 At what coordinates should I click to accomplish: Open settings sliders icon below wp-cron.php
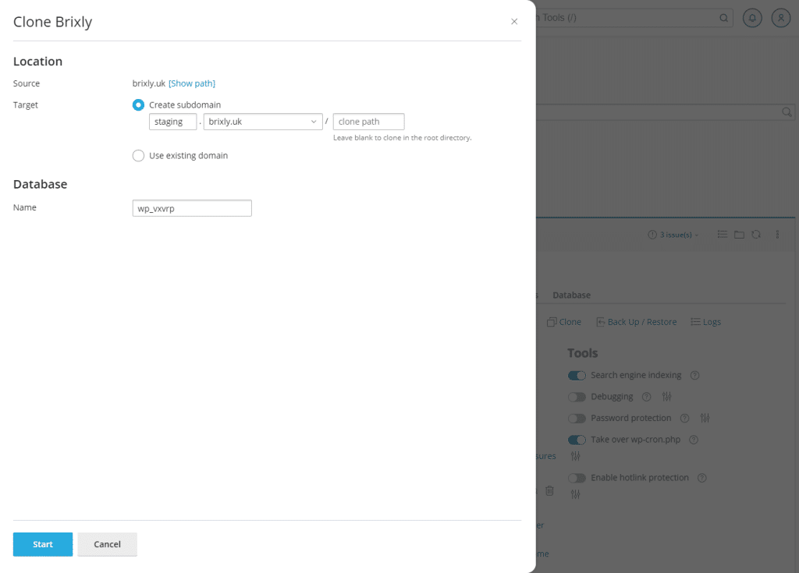(x=575, y=456)
